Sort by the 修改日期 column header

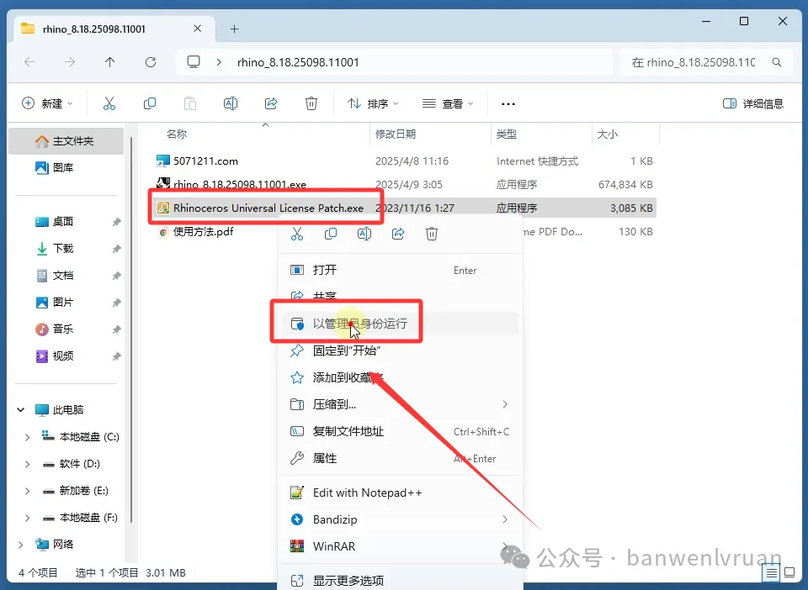(396, 134)
